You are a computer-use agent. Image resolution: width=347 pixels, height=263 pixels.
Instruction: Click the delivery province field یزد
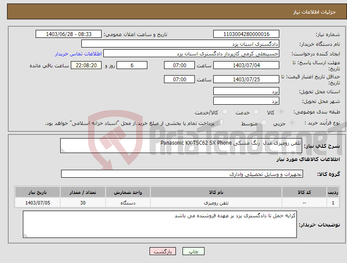click(246, 91)
